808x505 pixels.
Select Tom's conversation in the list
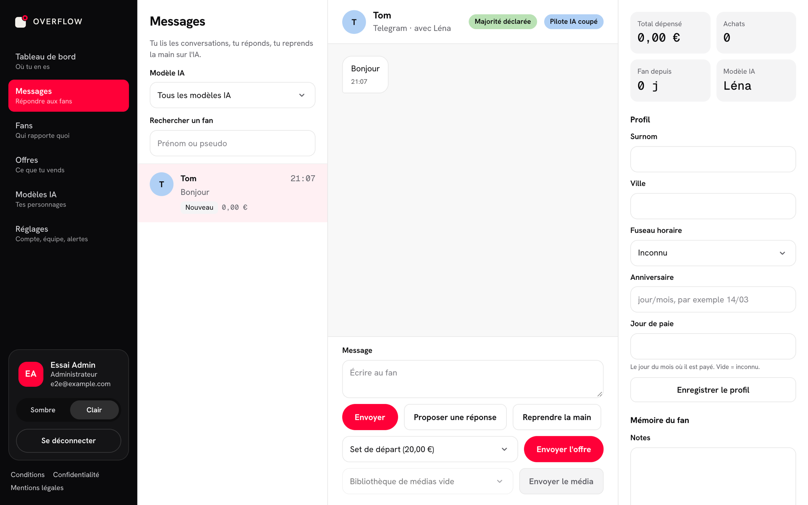tap(232, 192)
